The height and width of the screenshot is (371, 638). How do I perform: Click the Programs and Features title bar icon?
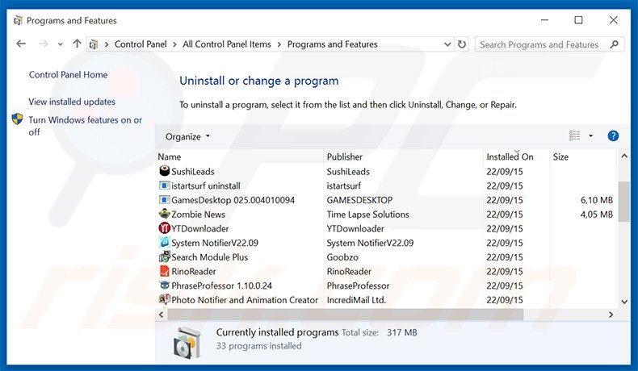(x=18, y=20)
